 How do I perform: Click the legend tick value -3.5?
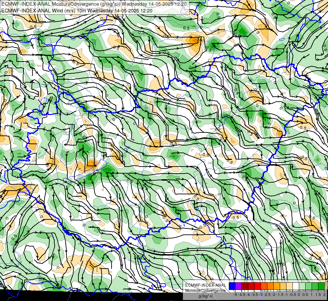pos(255,295)
